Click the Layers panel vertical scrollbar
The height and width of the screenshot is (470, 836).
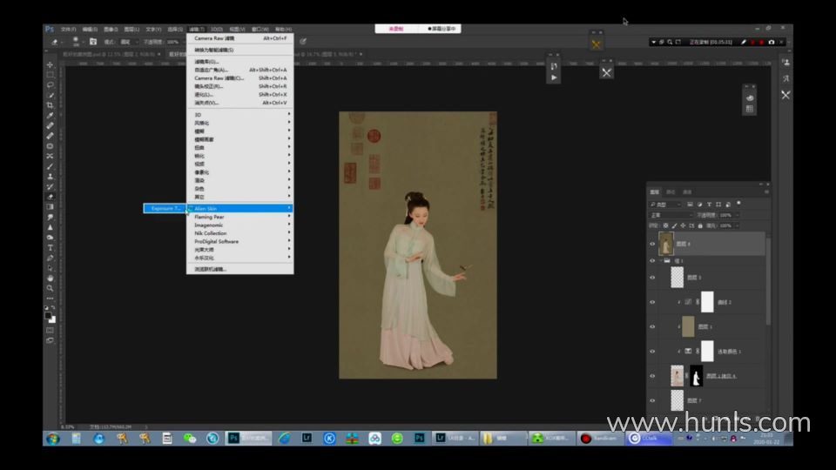click(768, 281)
